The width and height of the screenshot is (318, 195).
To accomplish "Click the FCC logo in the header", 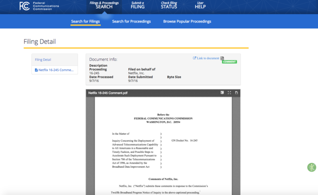I will (39, 6).
